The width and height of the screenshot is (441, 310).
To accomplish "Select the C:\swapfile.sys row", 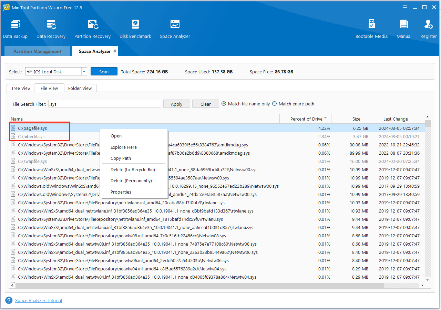I will (x=217, y=161).
